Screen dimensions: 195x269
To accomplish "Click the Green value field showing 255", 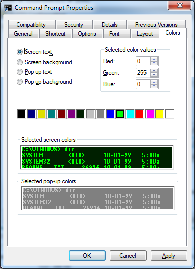I will 143,73.
